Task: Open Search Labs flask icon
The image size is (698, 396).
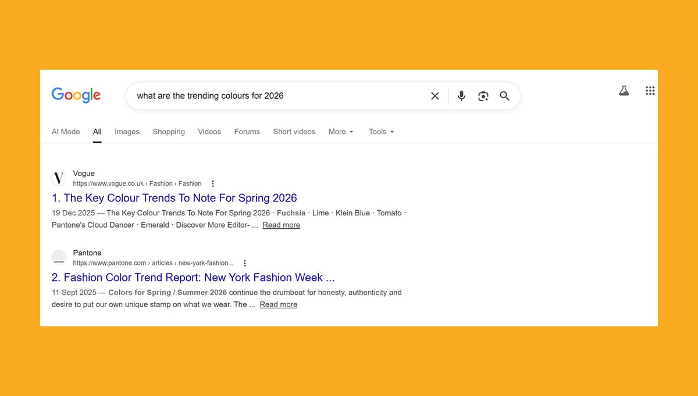Action: tap(624, 91)
